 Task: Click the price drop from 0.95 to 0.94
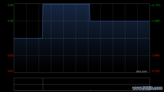90,13
